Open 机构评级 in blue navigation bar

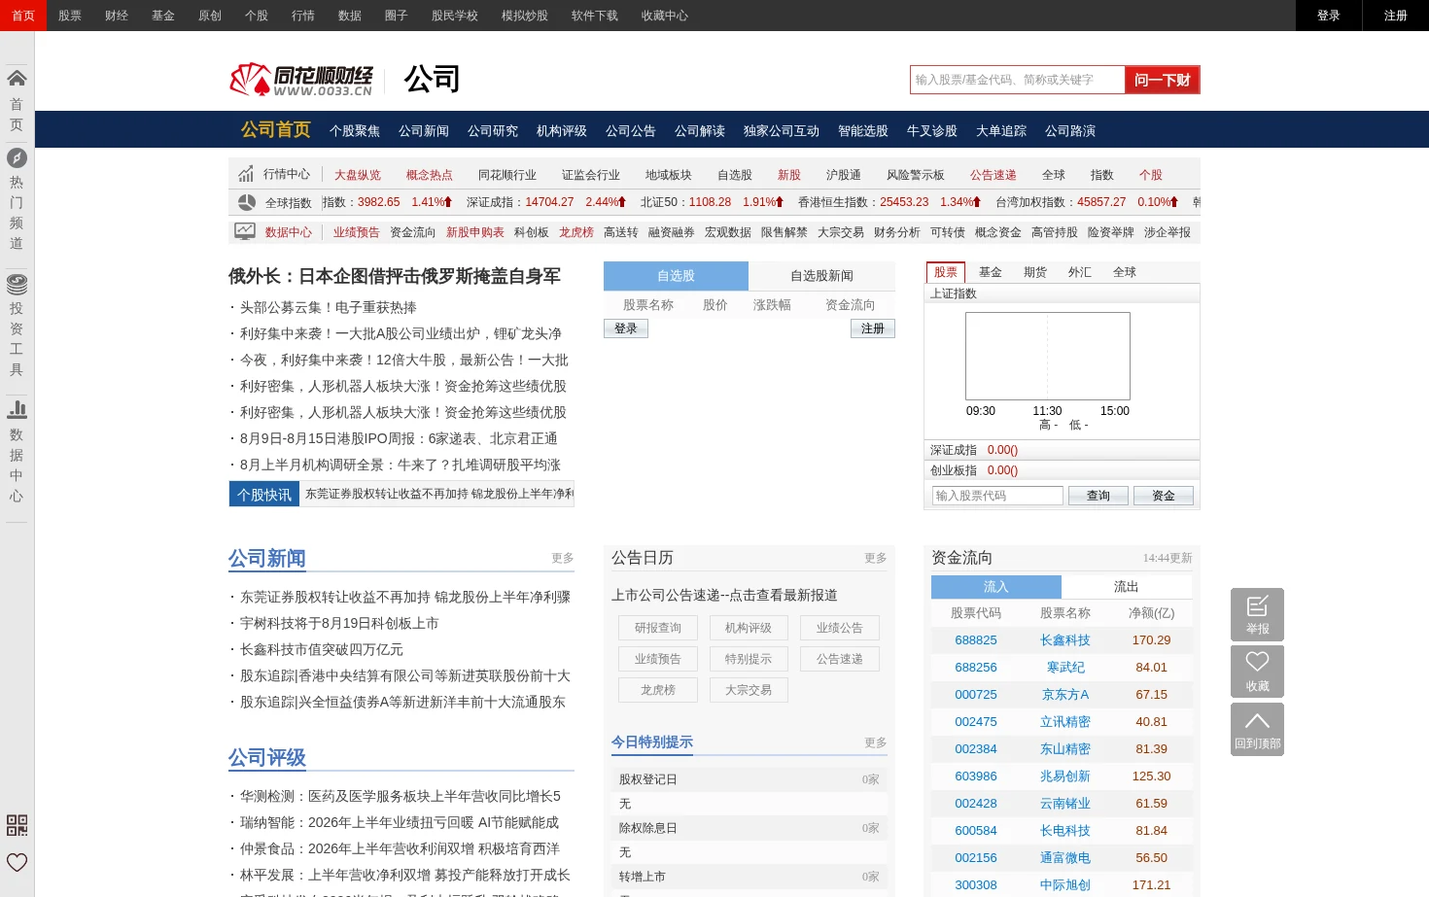click(x=562, y=131)
